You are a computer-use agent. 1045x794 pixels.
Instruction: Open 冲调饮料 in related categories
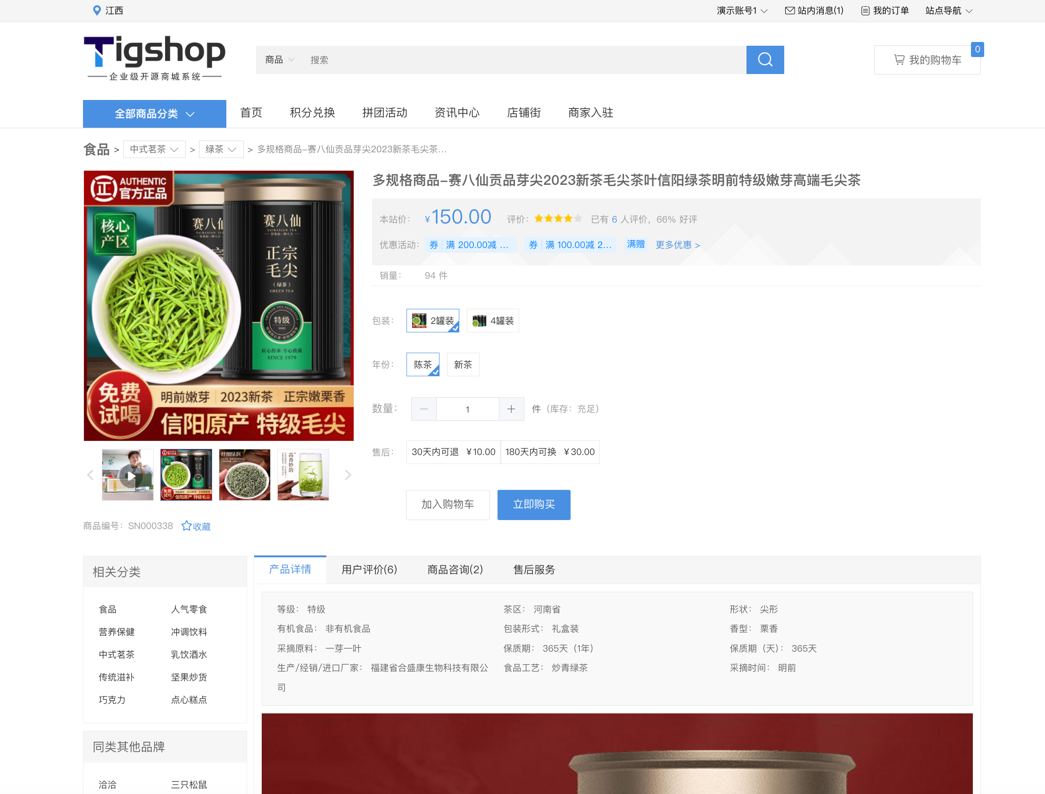click(189, 632)
